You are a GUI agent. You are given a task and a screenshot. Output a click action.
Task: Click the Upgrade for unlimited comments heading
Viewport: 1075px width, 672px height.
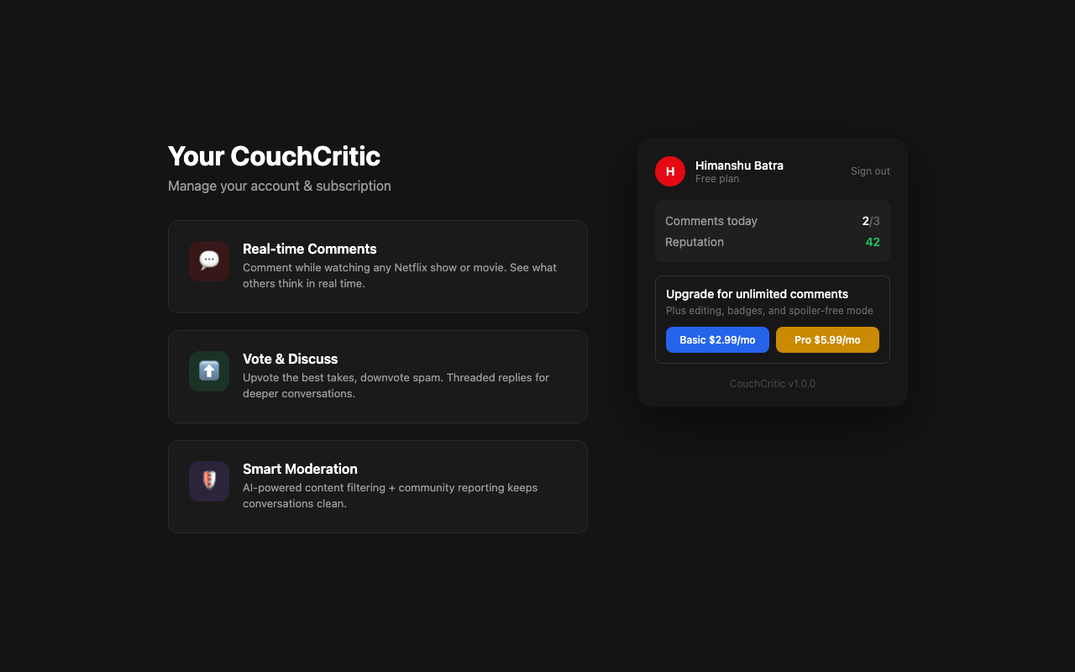pos(757,294)
